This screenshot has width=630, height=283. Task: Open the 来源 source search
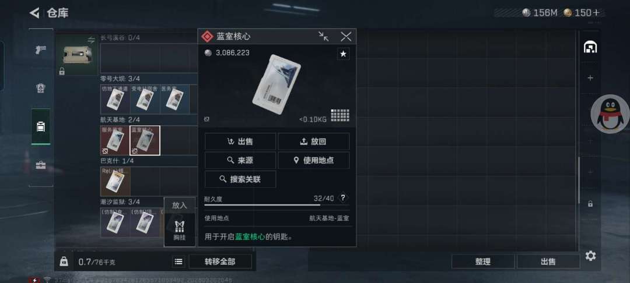(240, 160)
